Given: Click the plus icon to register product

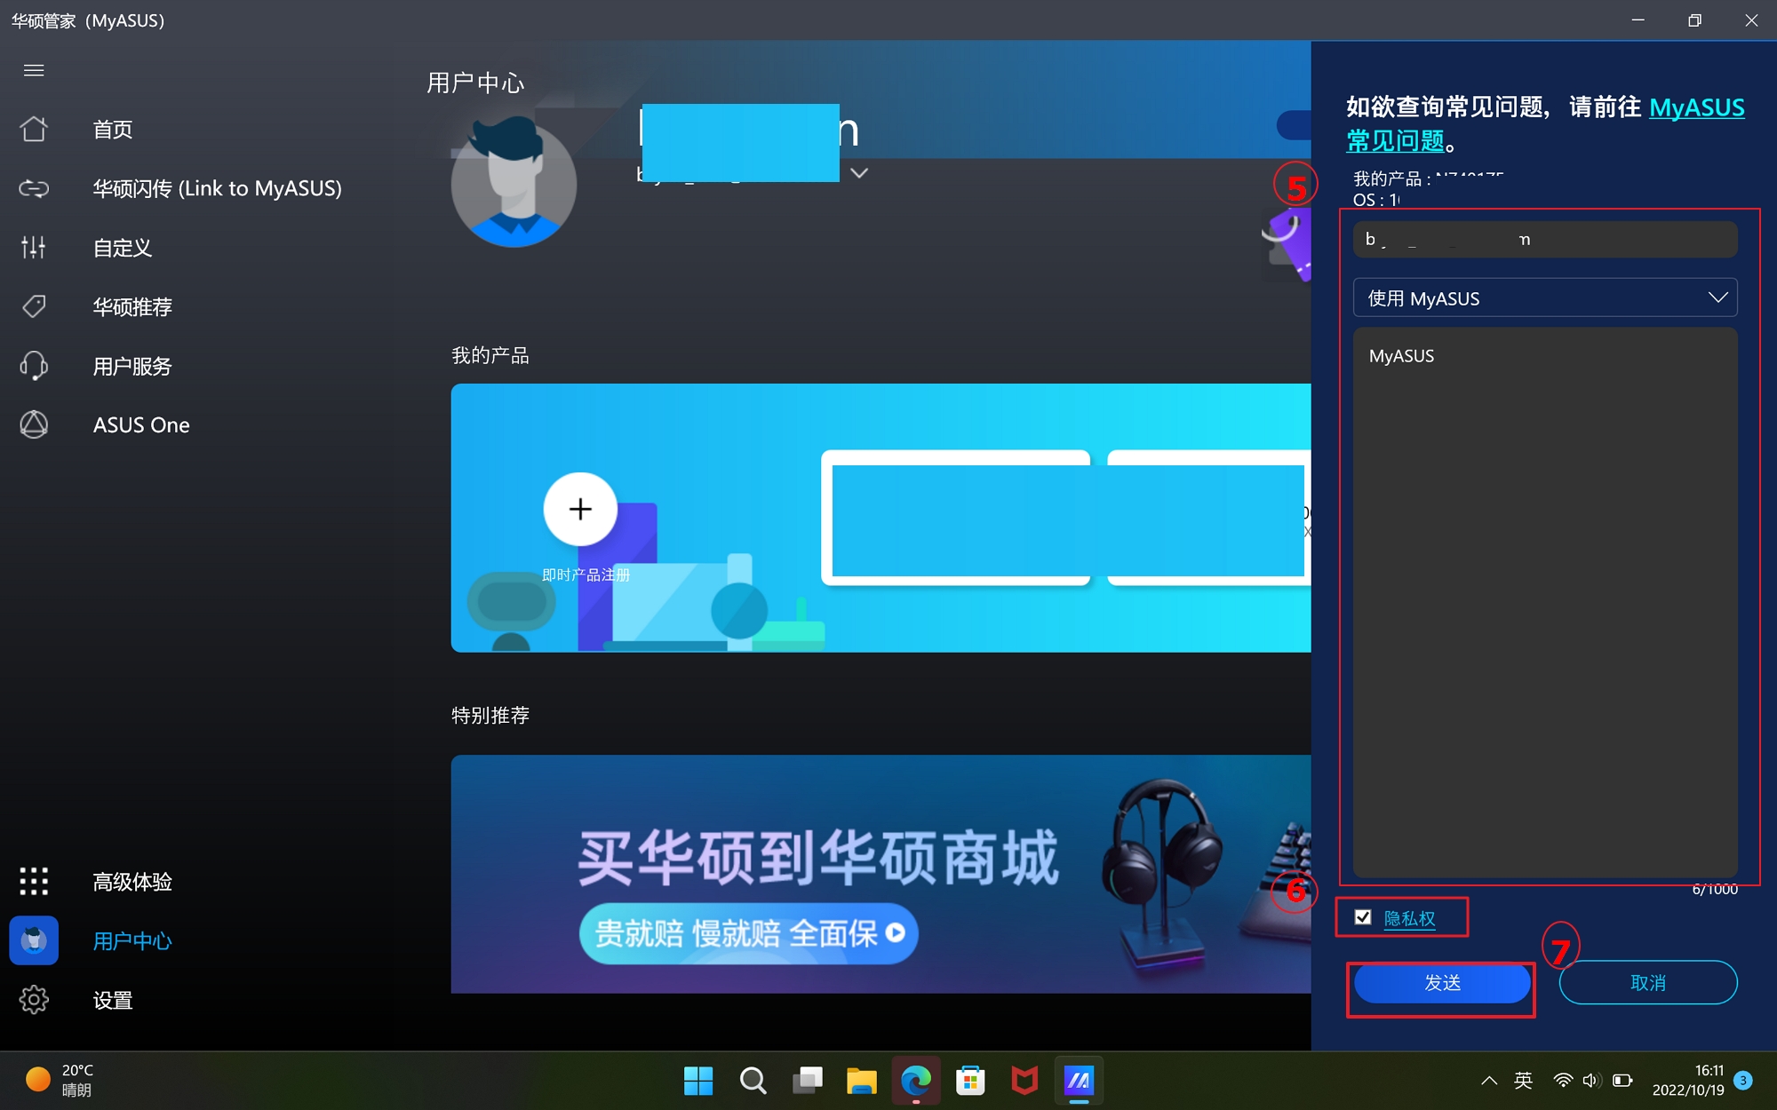Looking at the screenshot, I should click(x=580, y=509).
